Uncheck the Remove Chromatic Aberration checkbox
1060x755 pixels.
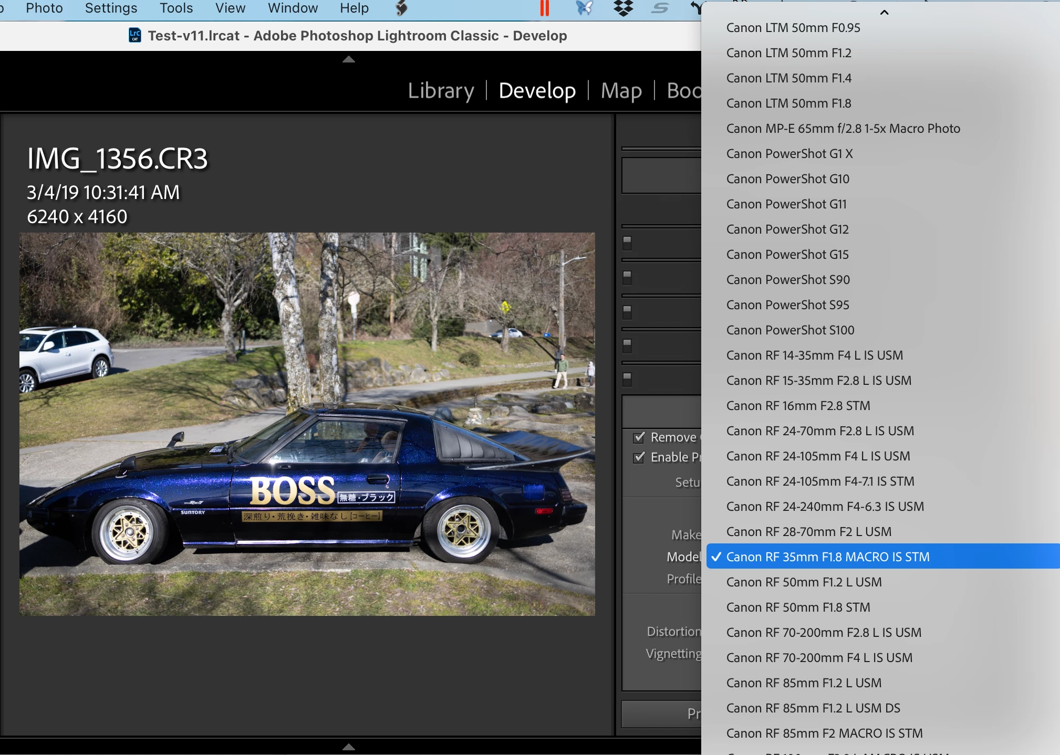coord(639,437)
